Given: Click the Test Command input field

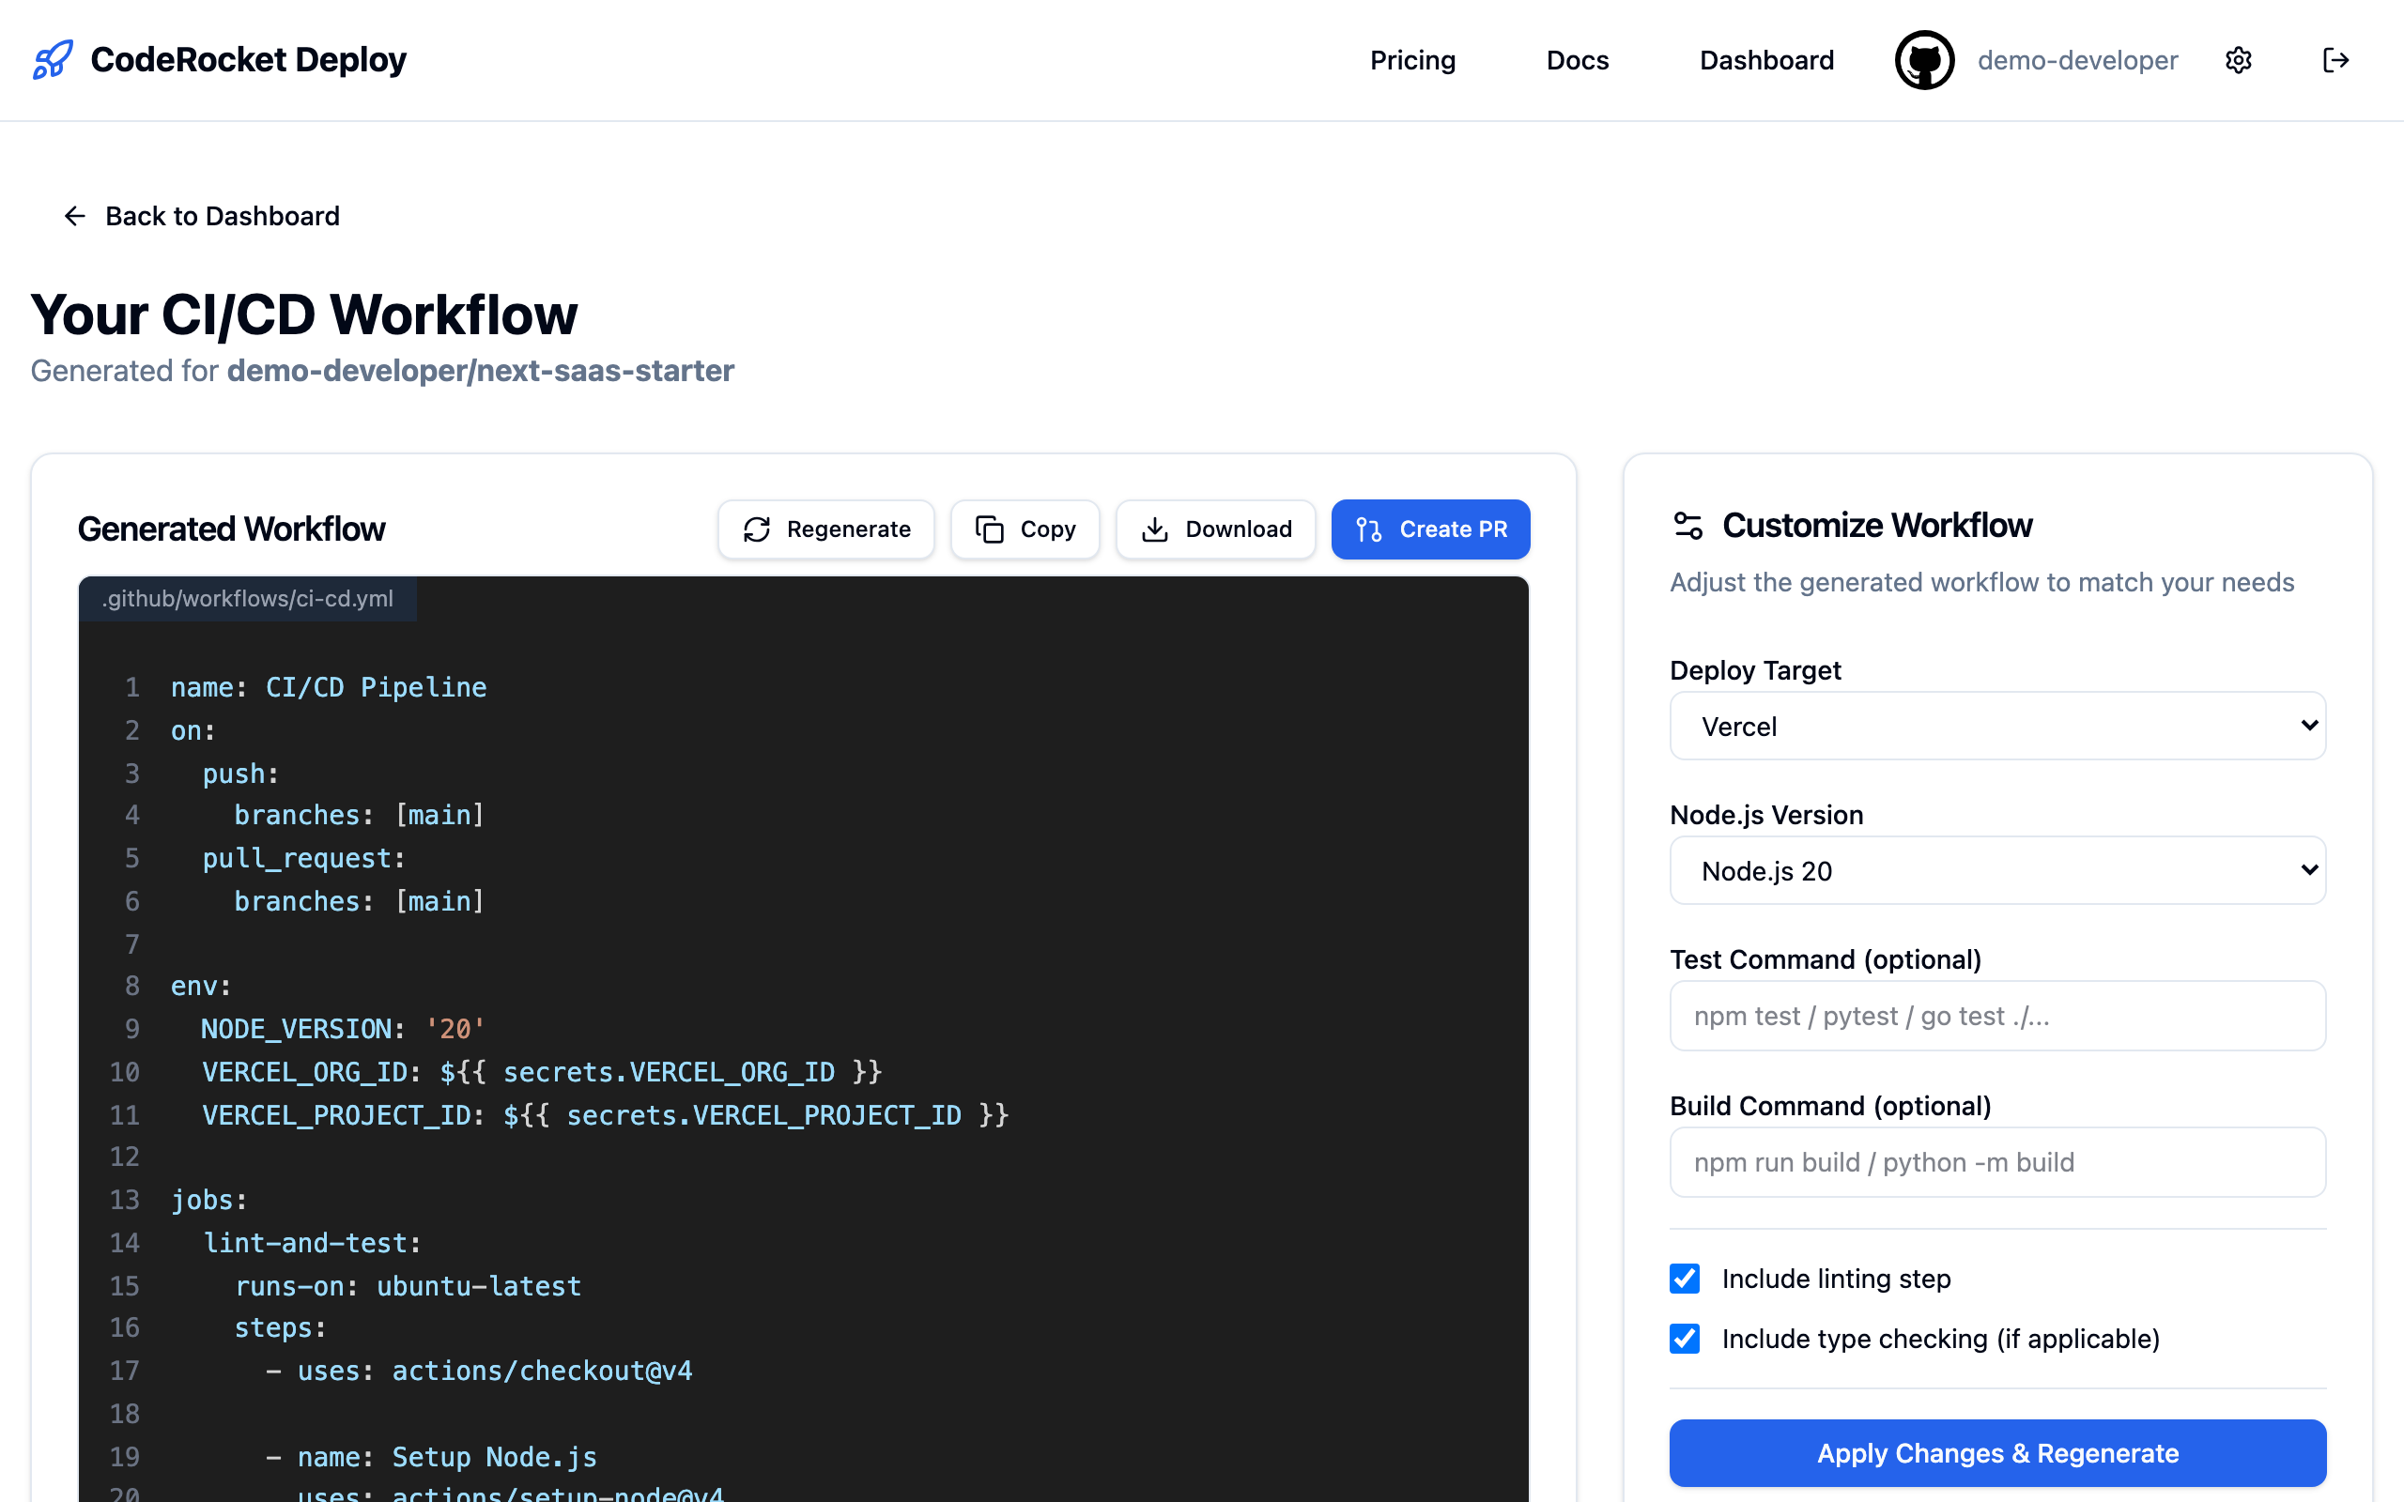Looking at the screenshot, I should 1996,1015.
